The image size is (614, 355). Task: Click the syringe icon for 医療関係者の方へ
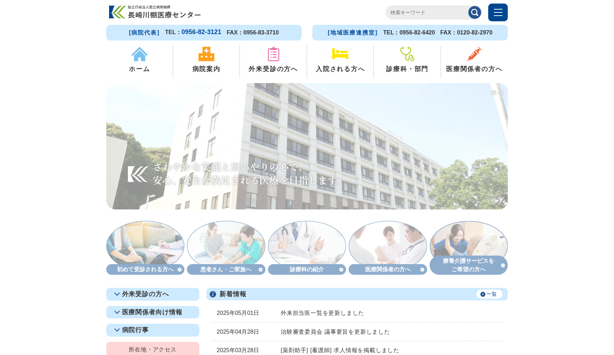click(x=474, y=54)
